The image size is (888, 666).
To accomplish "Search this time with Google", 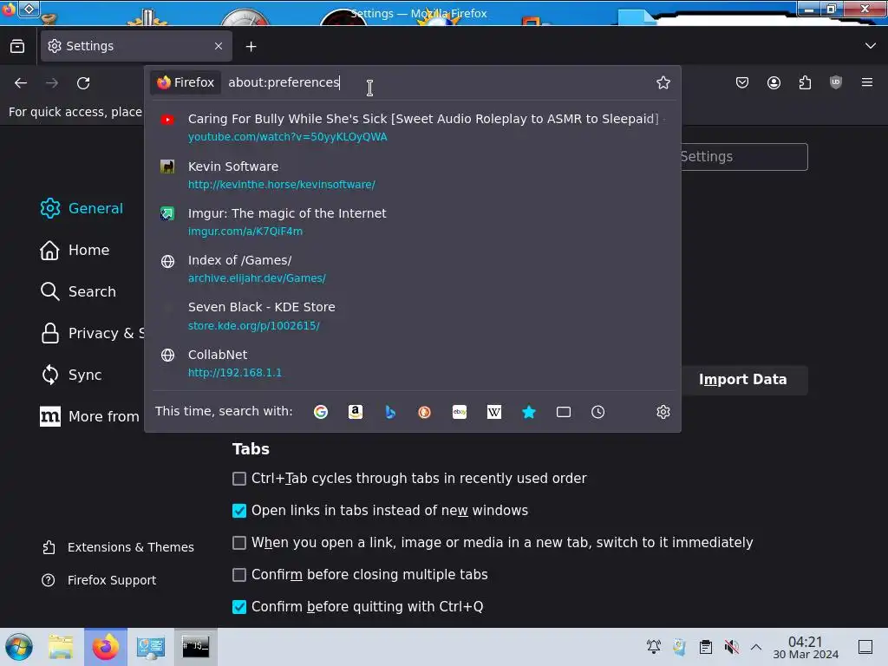I will tap(321, 412).
